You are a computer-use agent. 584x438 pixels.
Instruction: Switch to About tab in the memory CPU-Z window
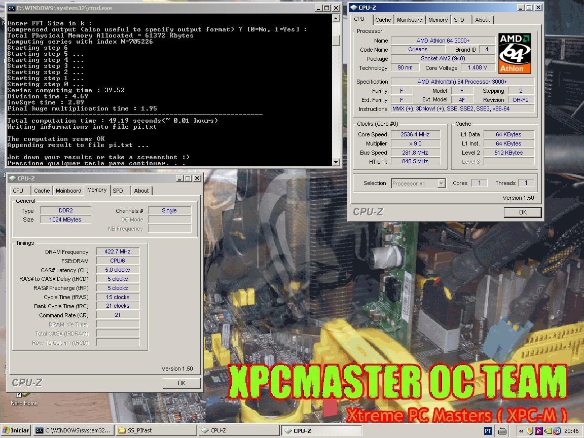pyautogui.click(x=141, y=191)
